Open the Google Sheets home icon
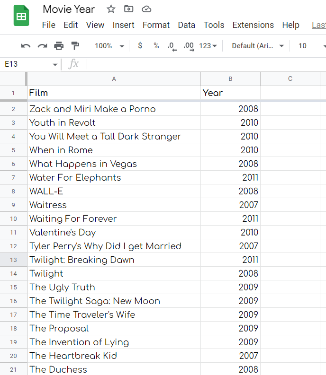The width and height of the screenshot is (326, 375). point(21,16)
